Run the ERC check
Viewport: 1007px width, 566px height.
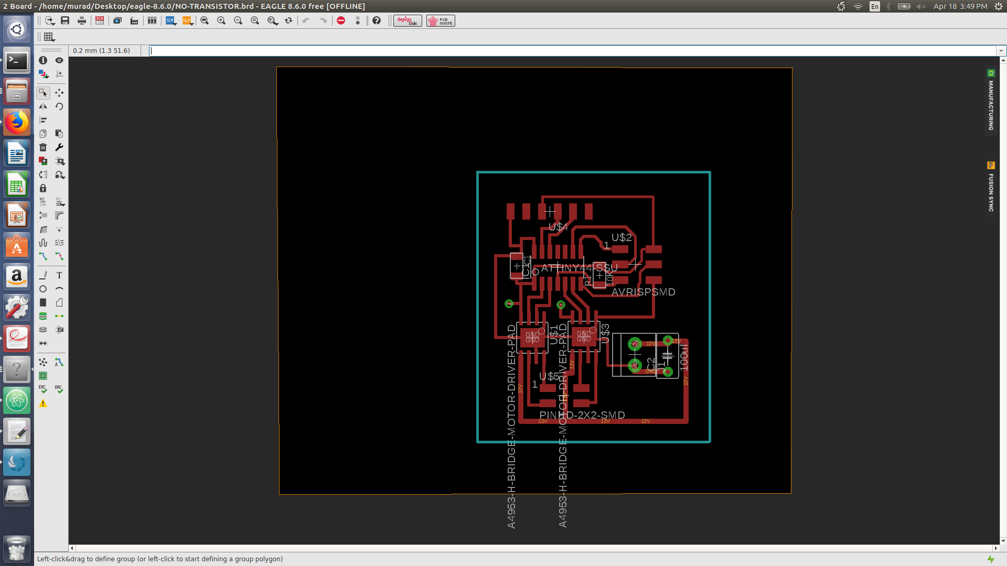[x=43, y=389]
